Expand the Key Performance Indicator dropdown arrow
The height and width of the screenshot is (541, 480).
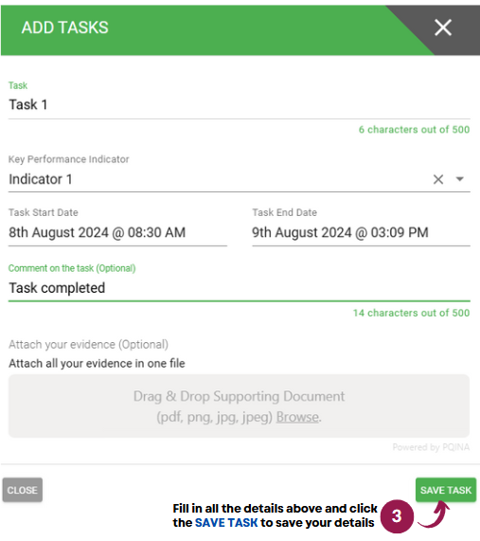click(x=460, y=179)
